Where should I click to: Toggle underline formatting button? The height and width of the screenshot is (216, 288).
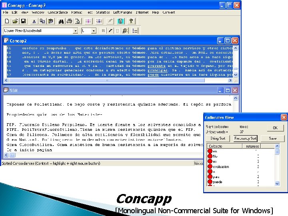[x=117, y=31]
